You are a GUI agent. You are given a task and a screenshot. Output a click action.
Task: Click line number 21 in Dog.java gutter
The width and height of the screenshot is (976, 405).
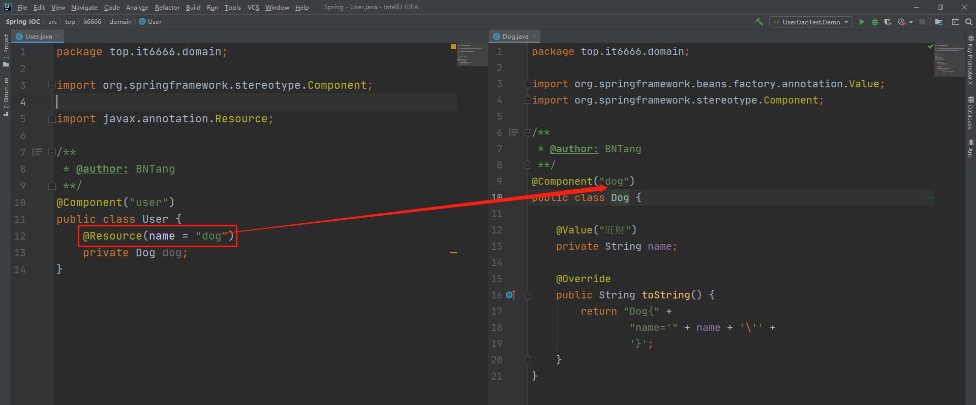(x=497, y=376)
